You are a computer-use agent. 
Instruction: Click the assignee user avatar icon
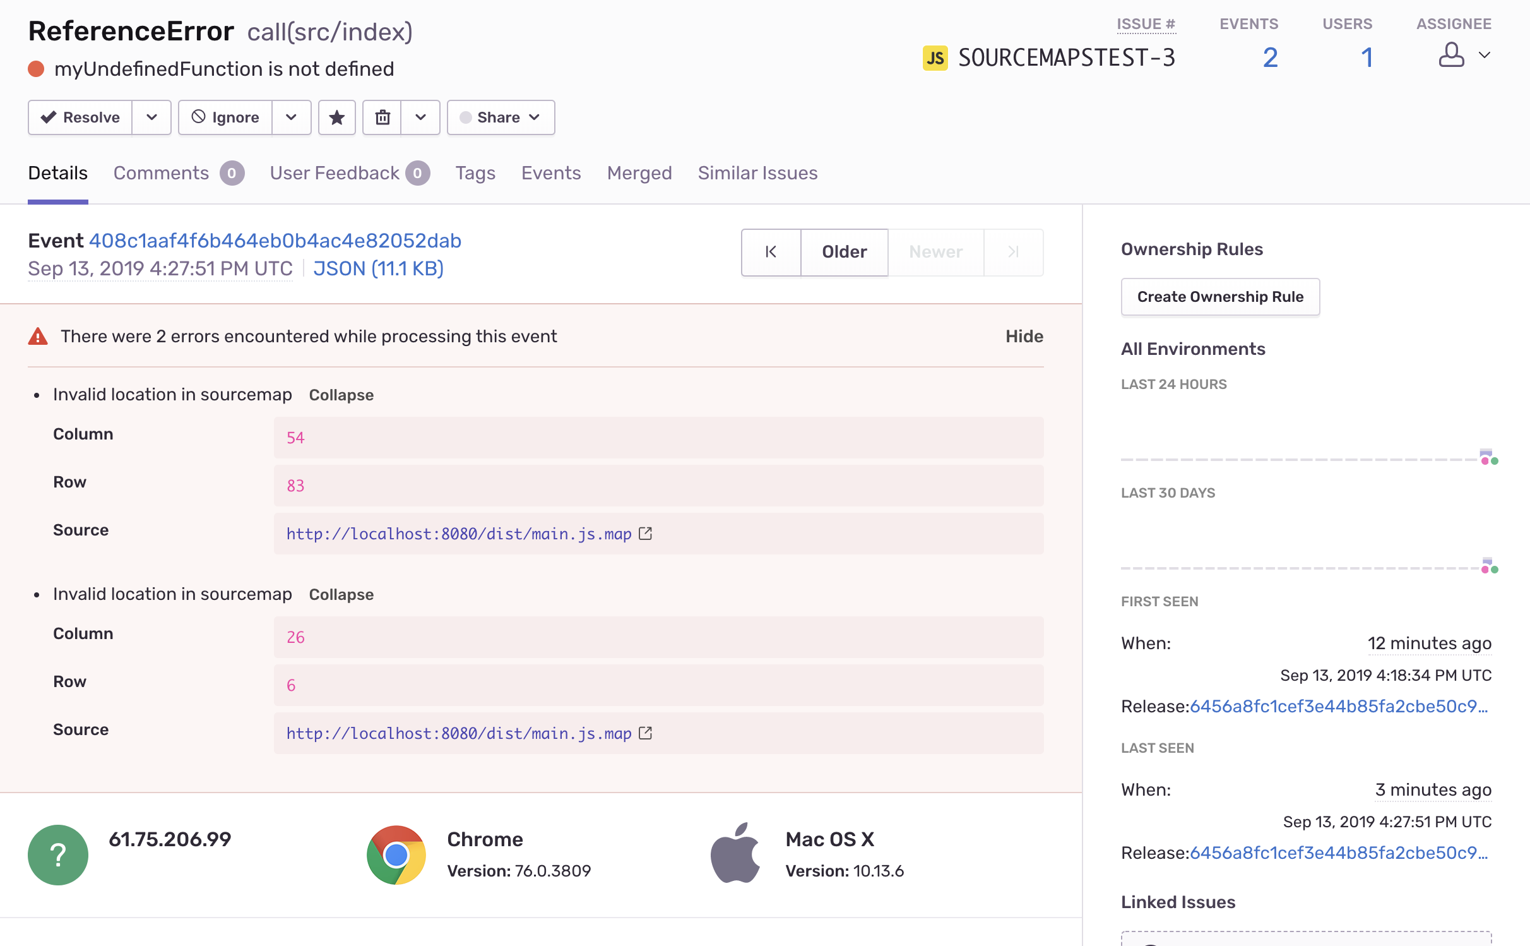pos(1451,55)
